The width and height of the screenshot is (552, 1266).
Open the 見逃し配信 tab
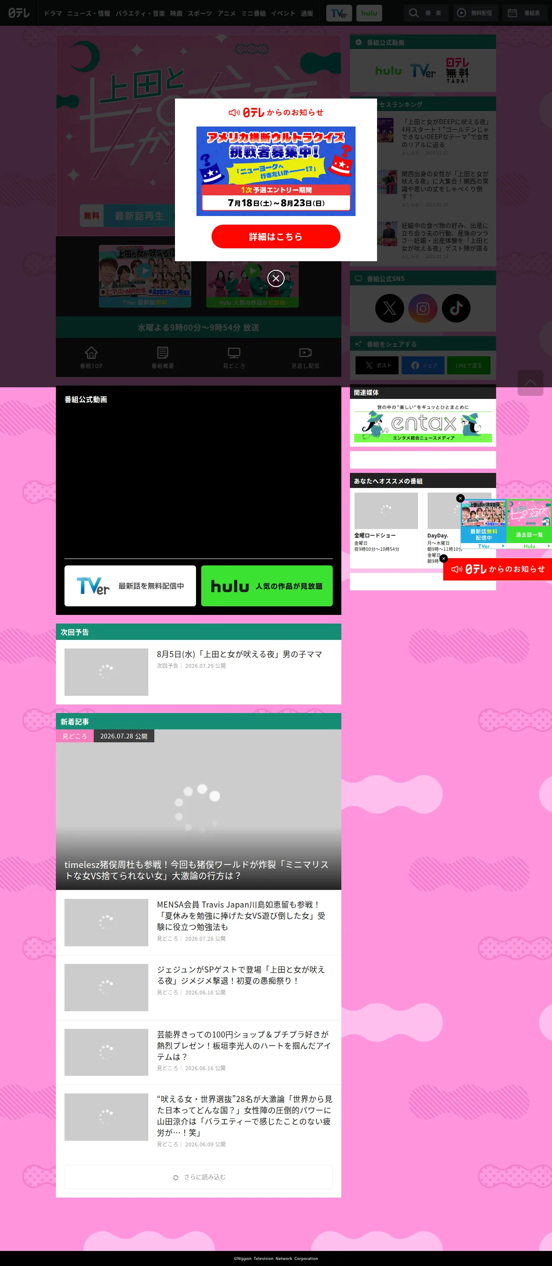click(305, 357)
